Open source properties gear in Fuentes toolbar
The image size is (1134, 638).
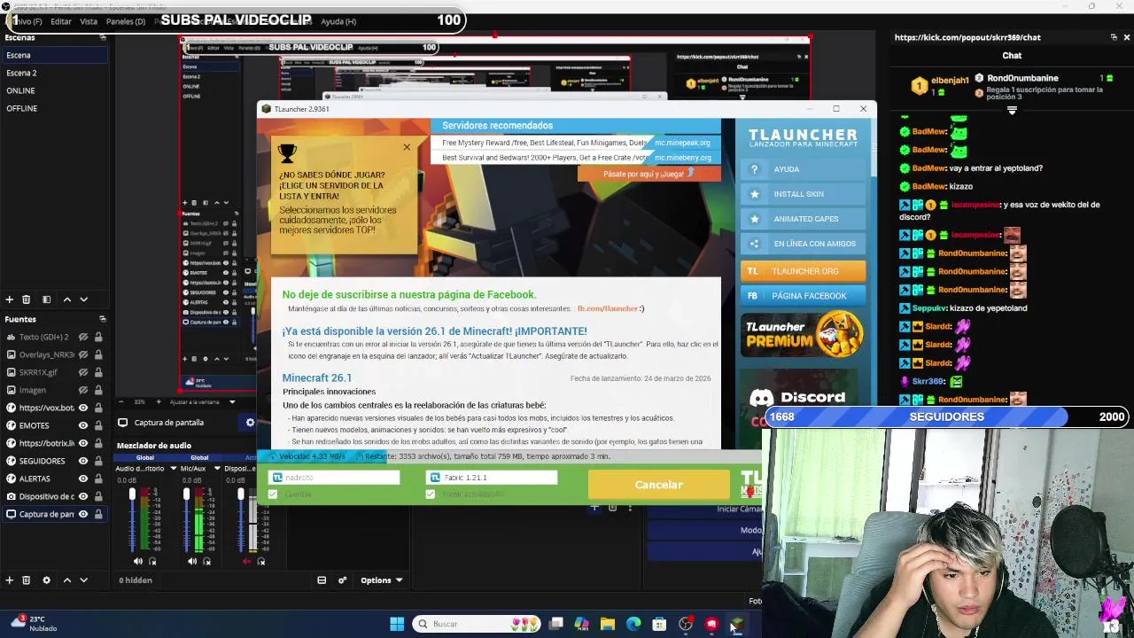[x=46, y=580]
